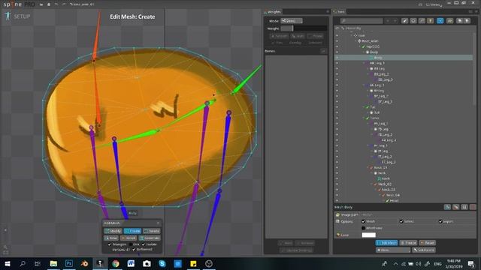Click the Set Parent button
The image size is (481, 270).
click(x=424, y=250)
